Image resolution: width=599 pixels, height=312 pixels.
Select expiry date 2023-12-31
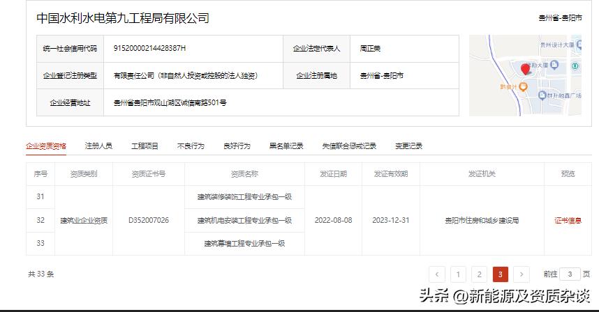[x=391, y=221]
